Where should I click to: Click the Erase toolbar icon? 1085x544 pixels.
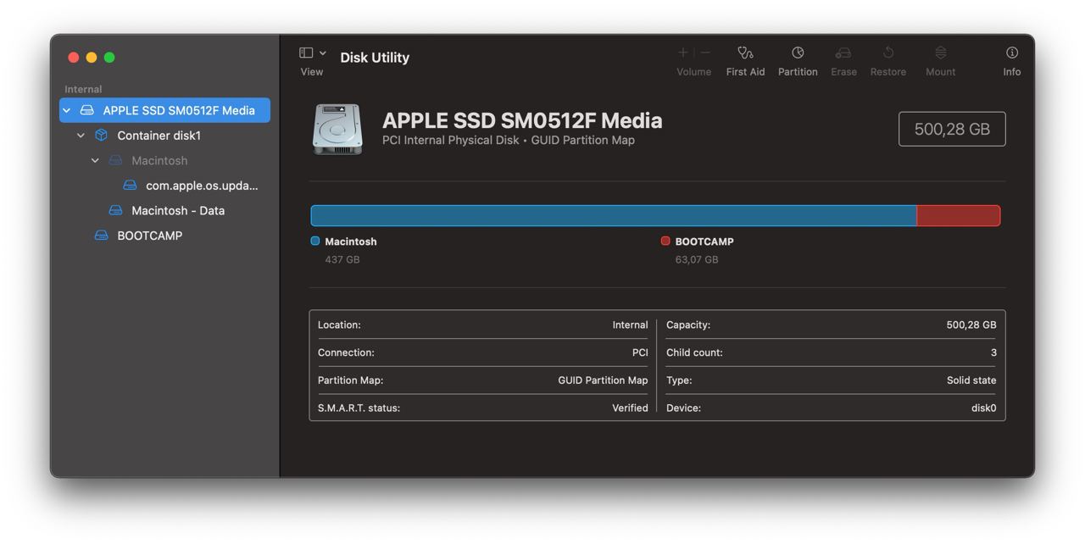pos(843,53)
